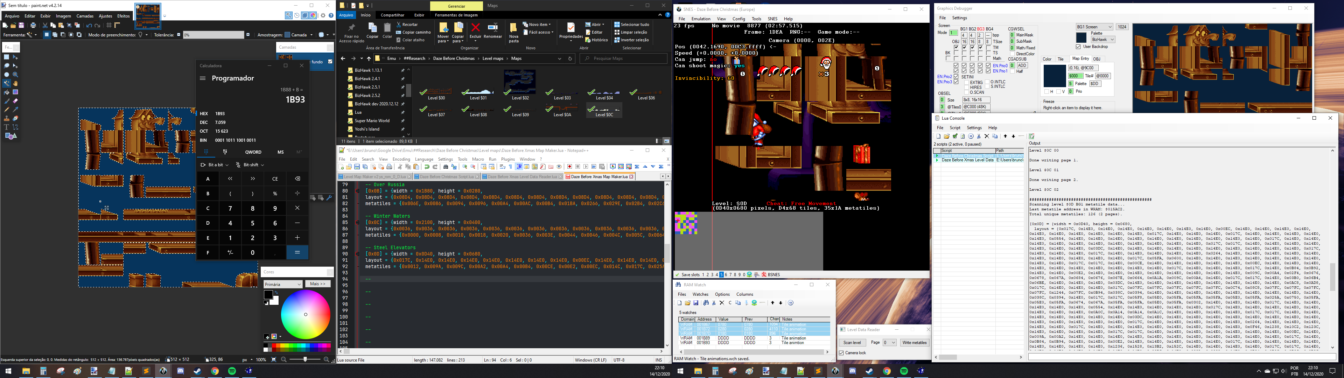Open the Emulation menu in BizHawk

tap(701, 19)
